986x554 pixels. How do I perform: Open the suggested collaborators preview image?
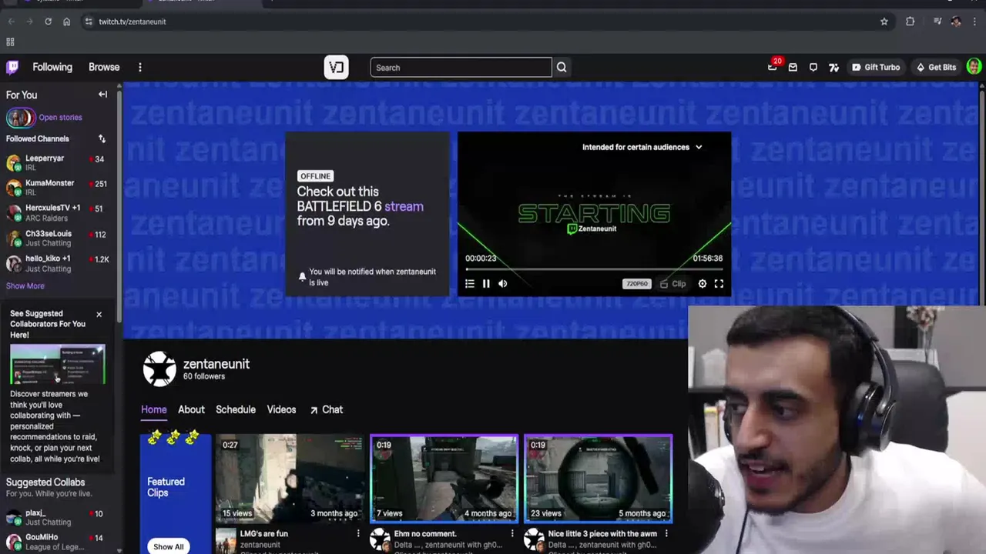point(58,365)
